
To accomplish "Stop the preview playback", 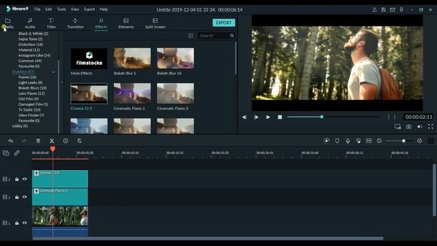I will tap(280, 117).
